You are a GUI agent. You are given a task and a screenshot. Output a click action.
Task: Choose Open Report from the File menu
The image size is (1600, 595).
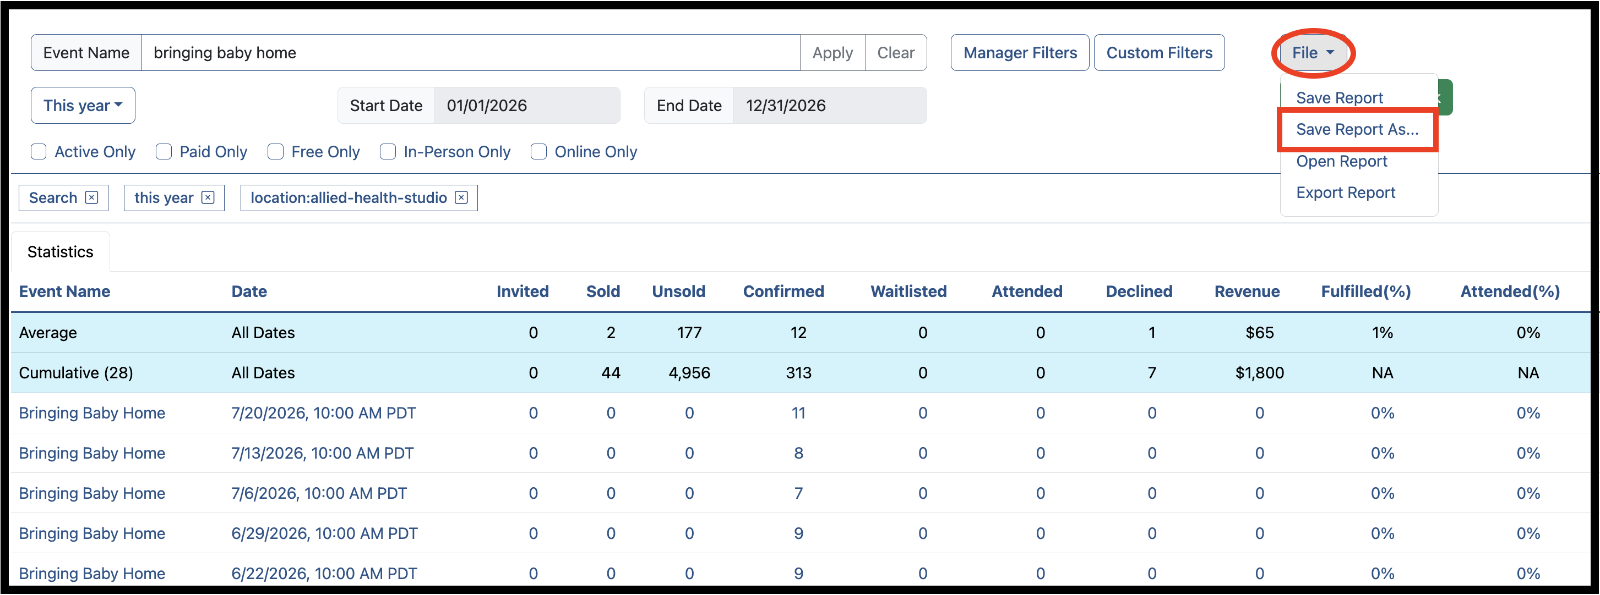tap(1342, 161)
